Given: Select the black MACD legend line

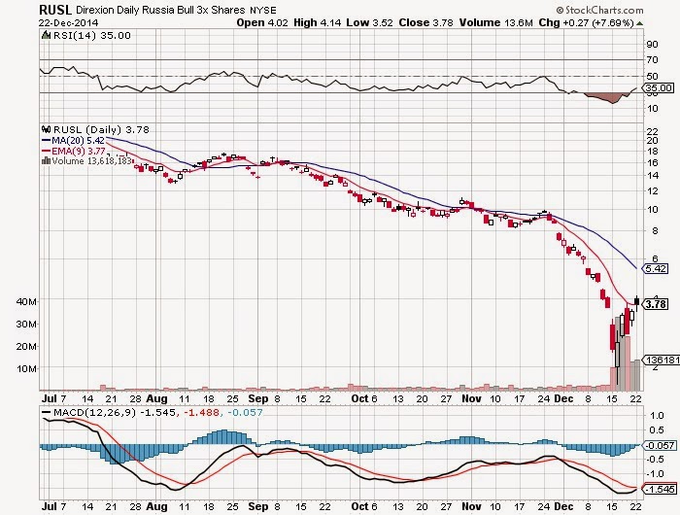Looking at the screenshot, I should coord(46,412).
